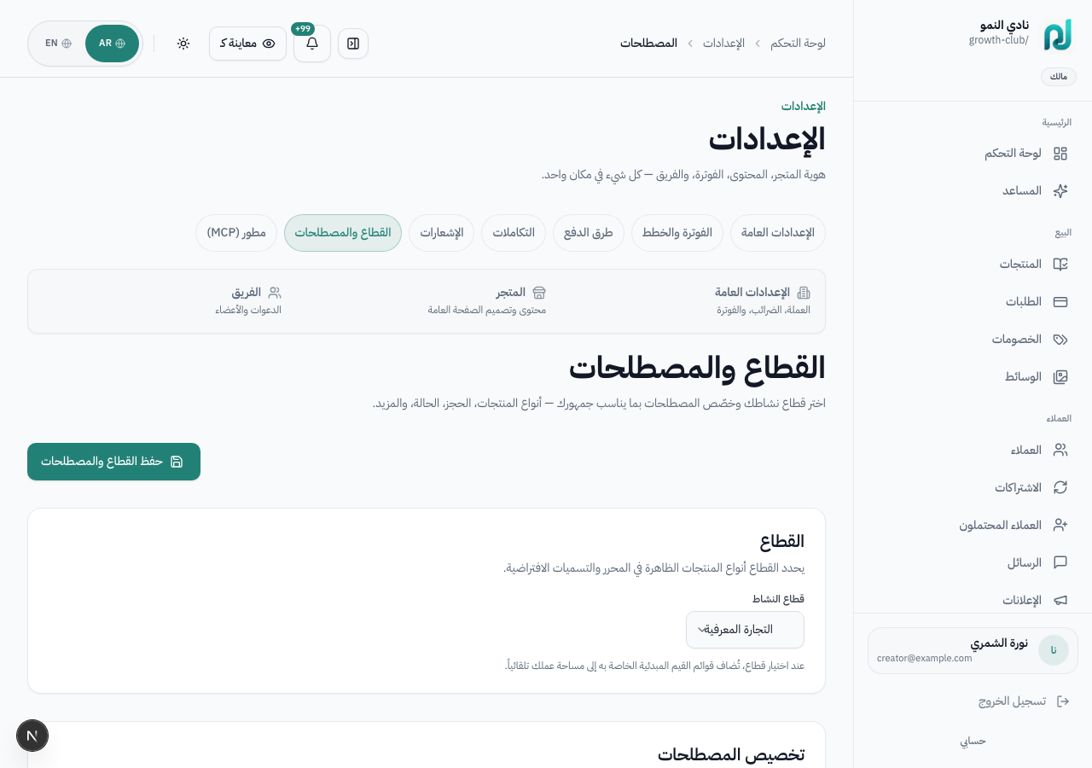Click the العملاء people icon in sidebar
Screen dimensions: 1092x768
coord(1060,451)
